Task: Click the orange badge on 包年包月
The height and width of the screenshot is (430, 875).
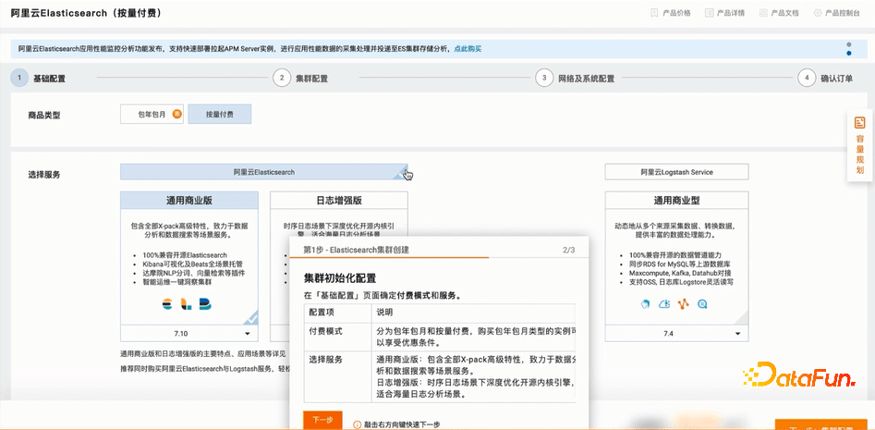Action: click(176, 114)
